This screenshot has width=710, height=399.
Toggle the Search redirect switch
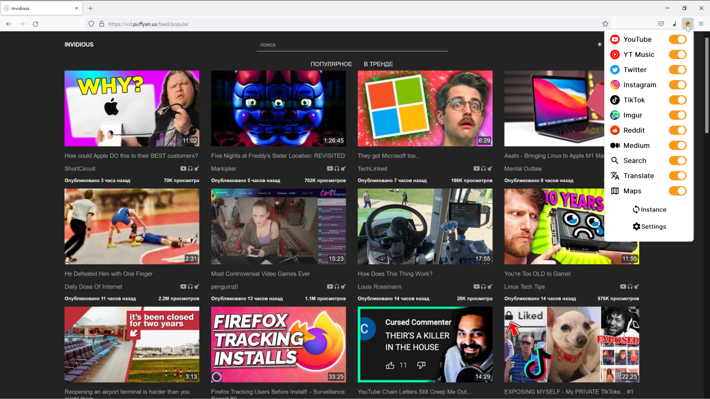[678, 161]
